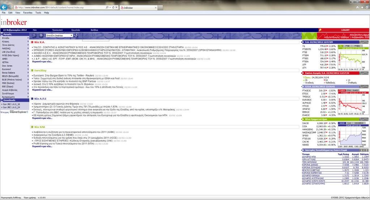The image size is (370, 200).
Task: Select the HANGSENG tab on foreign markets chart
Action: point(359,123)
